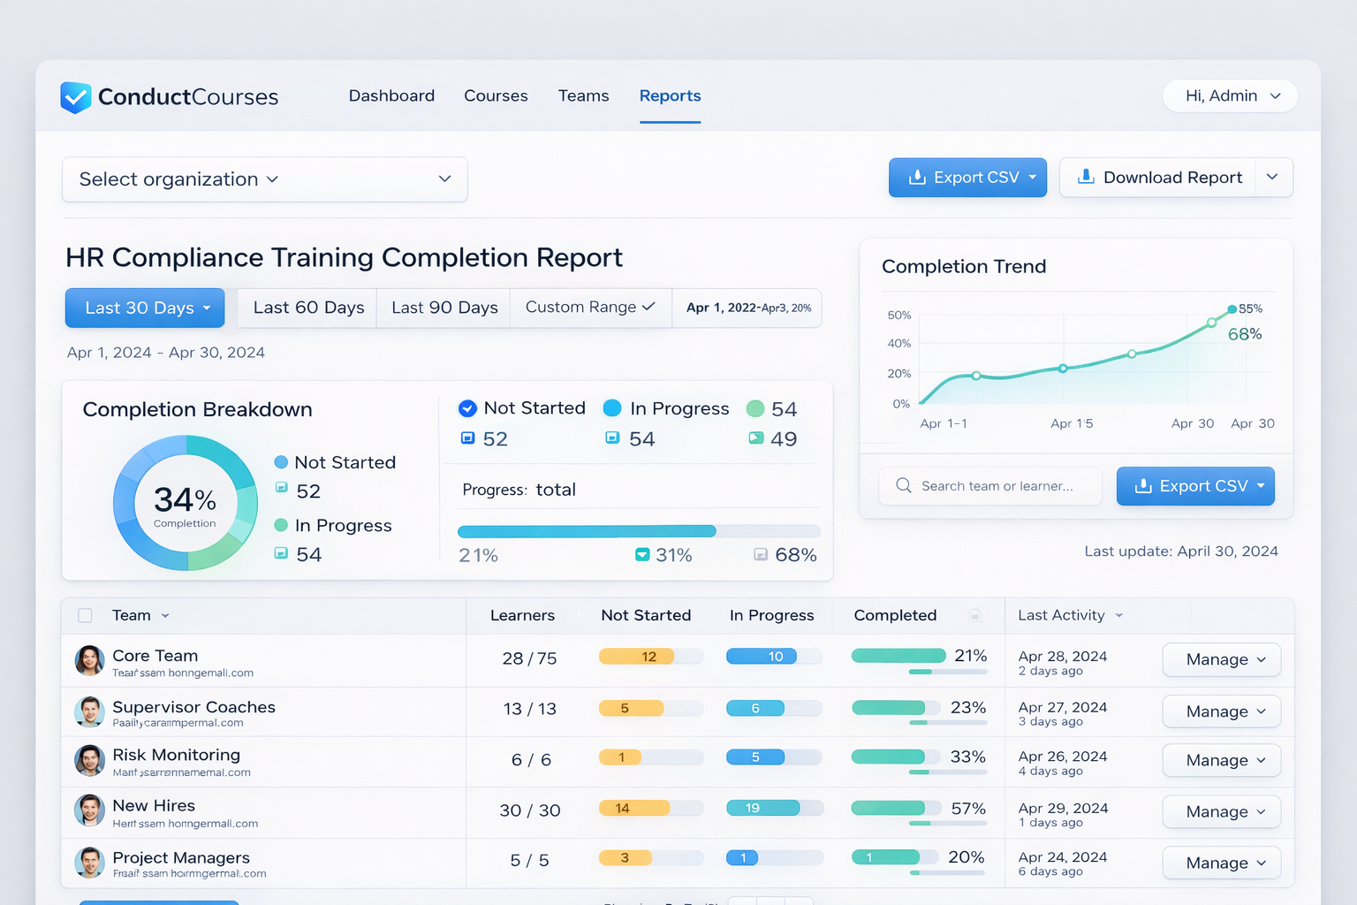Screen dimensions: 1357x905
Task: Open the Teams navigation item
Action: (583, 95)
